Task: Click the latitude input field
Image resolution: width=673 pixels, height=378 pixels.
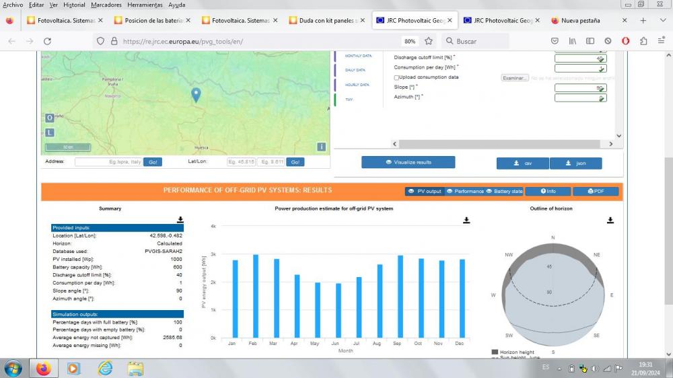Action: pyautogui.click(x=241, y=162)
